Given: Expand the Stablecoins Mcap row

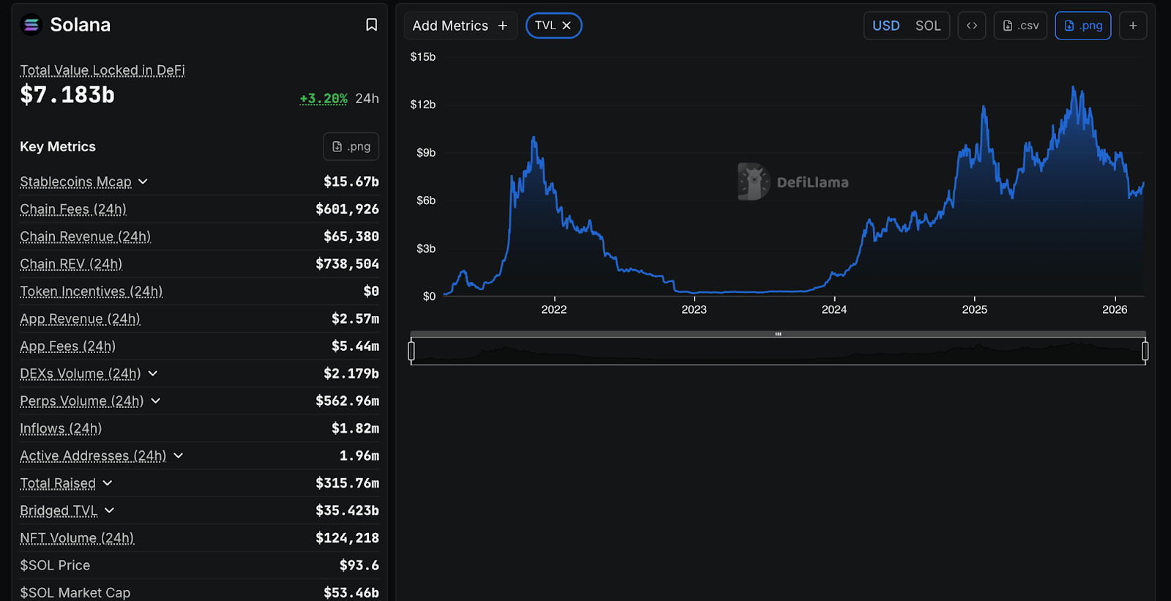Looking at the screenshot, I should [143, 181].
